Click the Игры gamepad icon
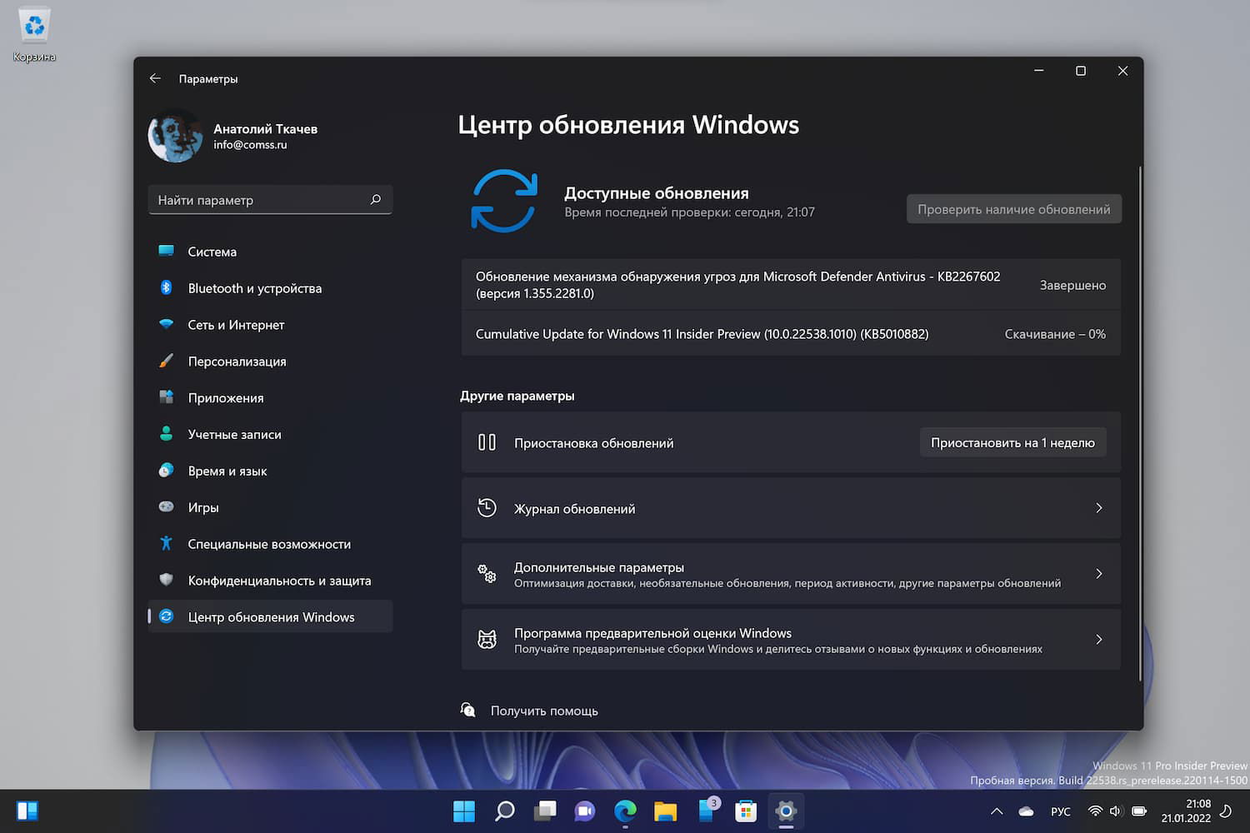The width and height of the screenshot is (1250, 833). coord(167,506)
